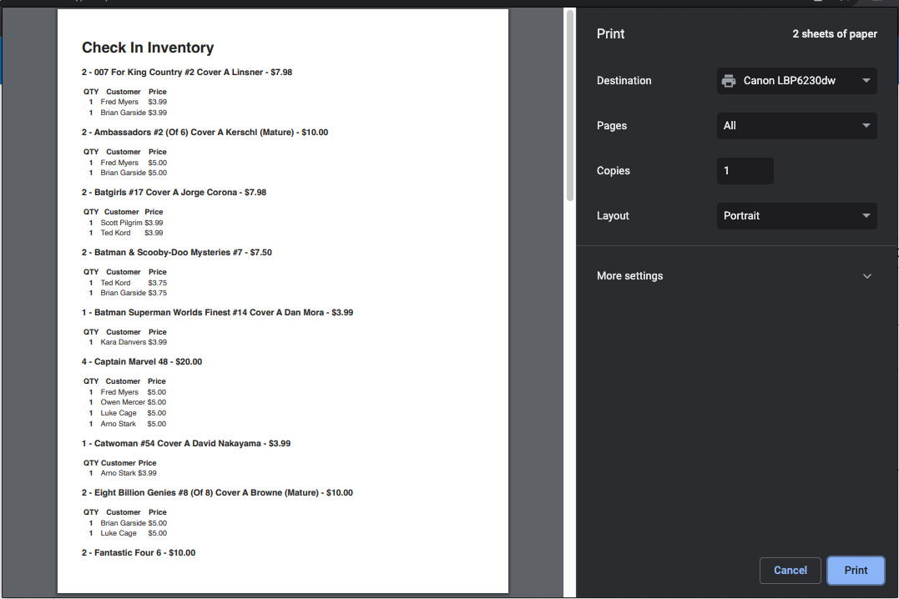Open the Layout dropdown set to Portrait

click(796, 216)
